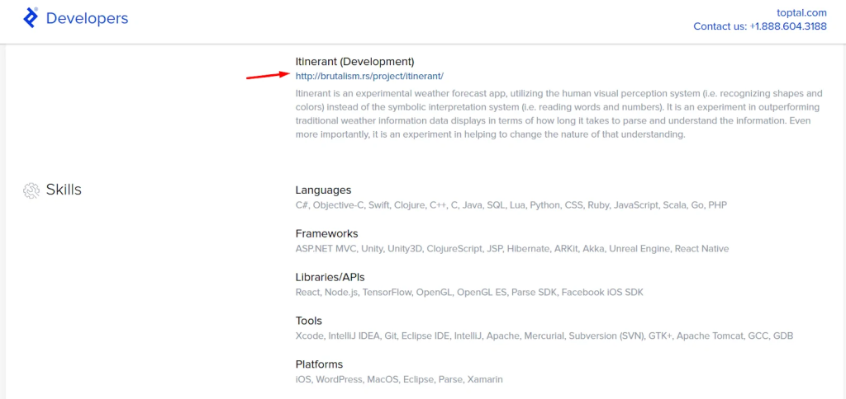Click the Tools subsection heading
The width and height of the screenshot is (846, 399).
[x=308, y=321]
